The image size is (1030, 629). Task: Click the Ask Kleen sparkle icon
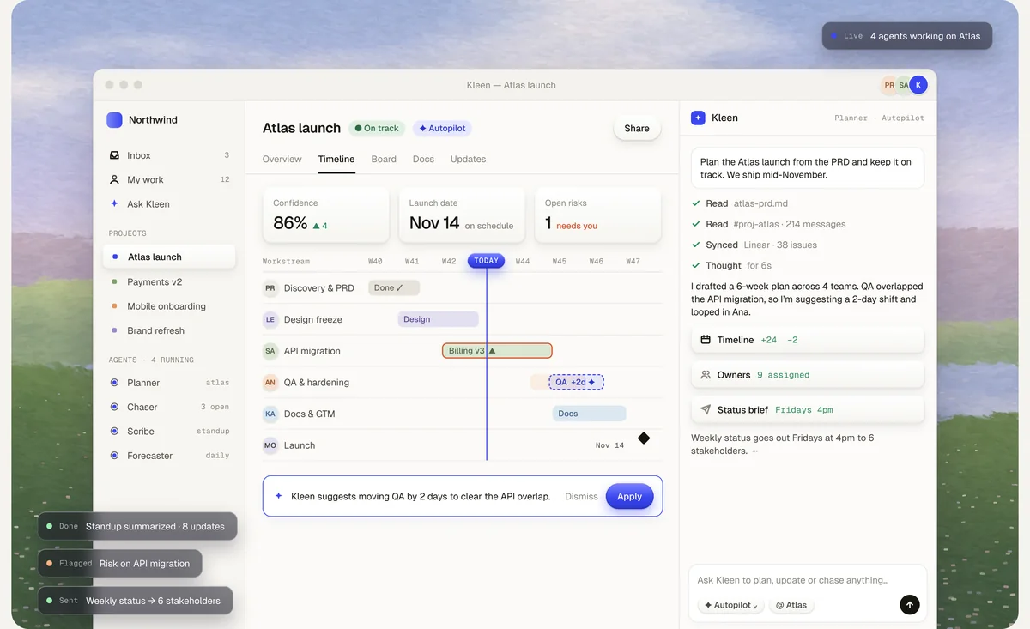tap(114, 204)
